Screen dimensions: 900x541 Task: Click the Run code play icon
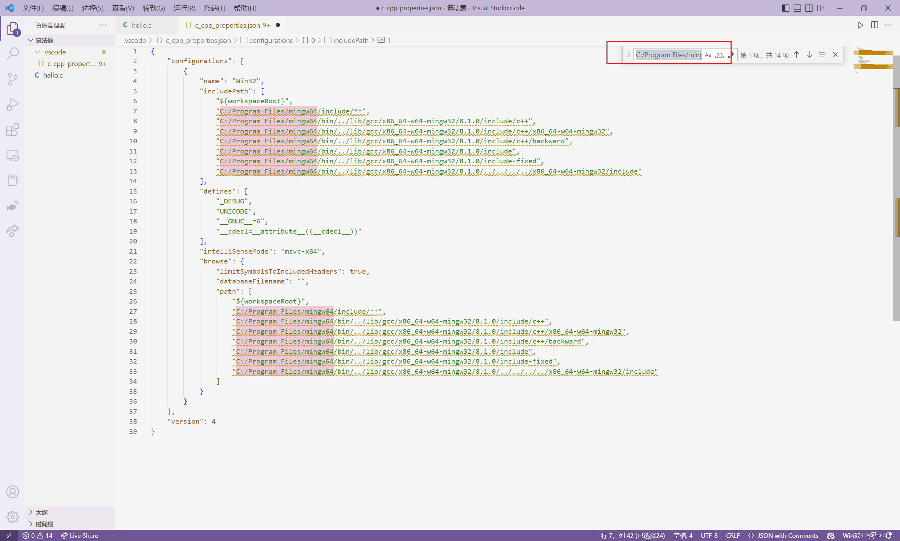point(860,25)
